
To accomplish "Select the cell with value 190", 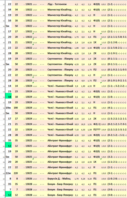I will tap(16, 108).
